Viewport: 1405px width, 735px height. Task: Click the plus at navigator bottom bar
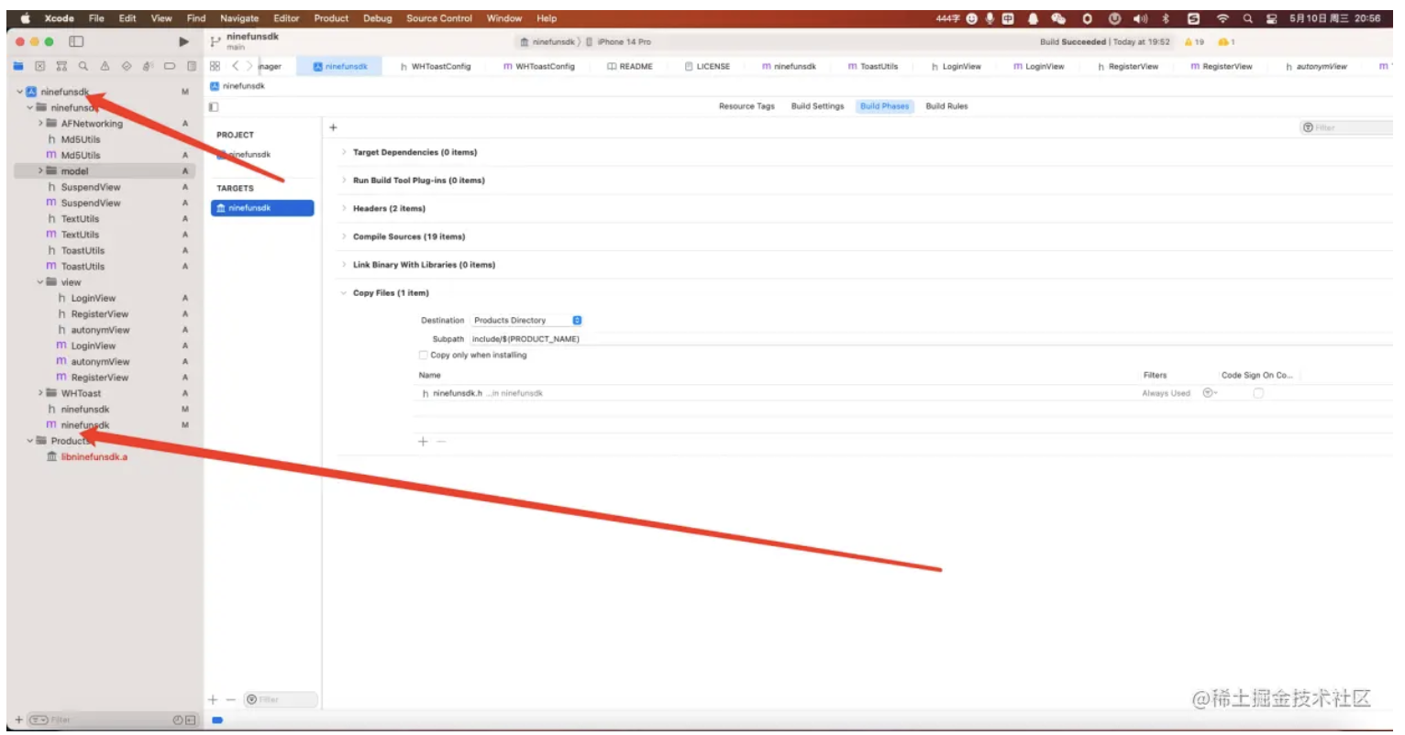18,719
